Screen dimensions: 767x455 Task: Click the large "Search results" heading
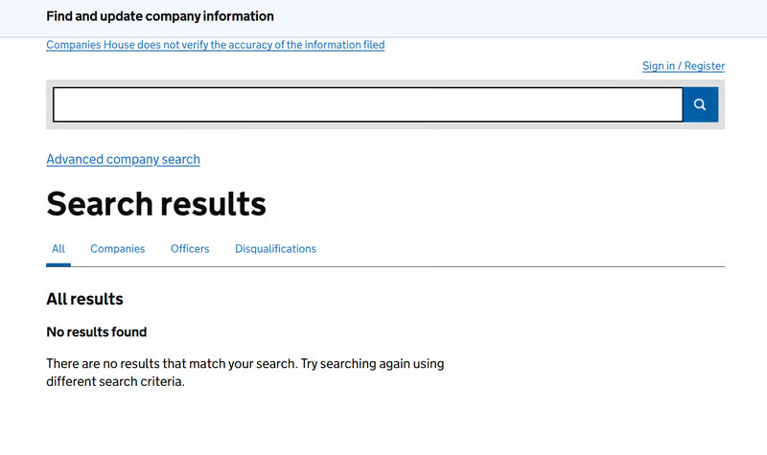coord(156,204)
